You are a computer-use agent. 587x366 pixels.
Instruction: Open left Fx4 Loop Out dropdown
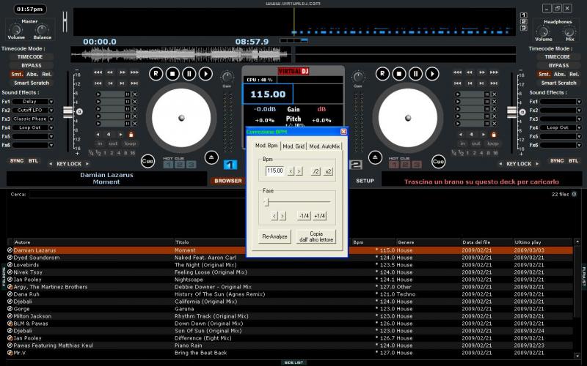coord(51,127)
